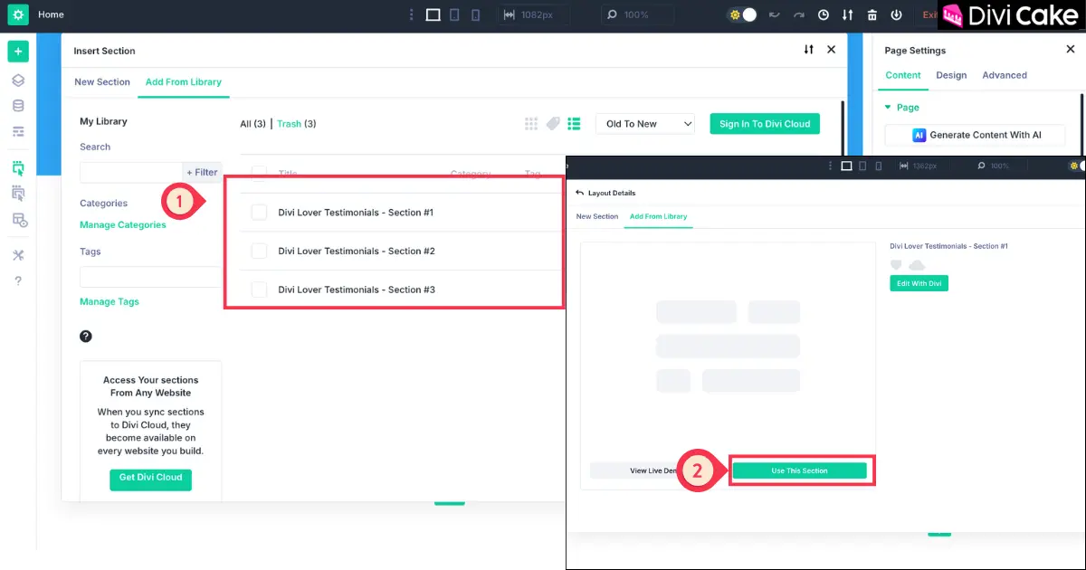Click Get Divi Cloud button

click(x=151, y=478)
